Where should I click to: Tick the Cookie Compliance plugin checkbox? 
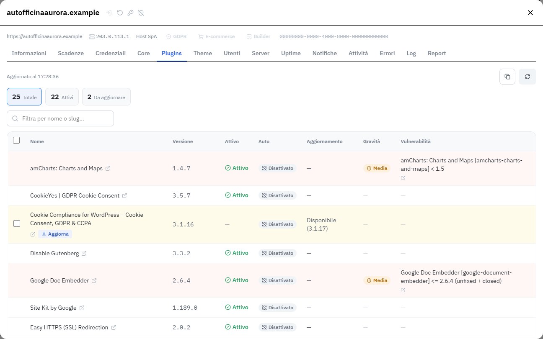pos(17,223)
